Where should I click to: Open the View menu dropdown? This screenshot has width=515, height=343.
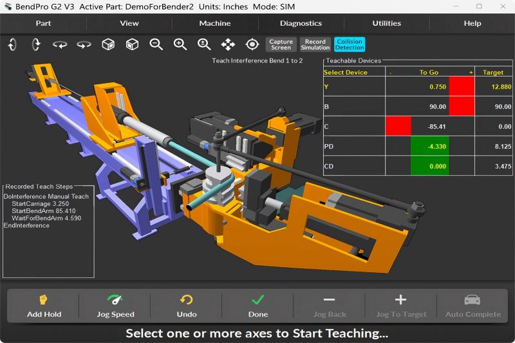129,23
